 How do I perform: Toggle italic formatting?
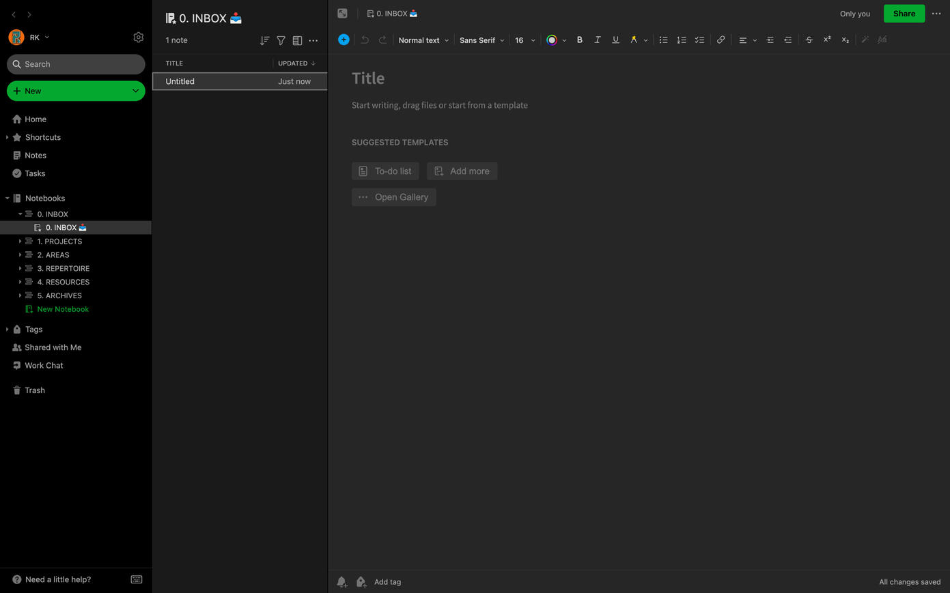tap(598, 40)
